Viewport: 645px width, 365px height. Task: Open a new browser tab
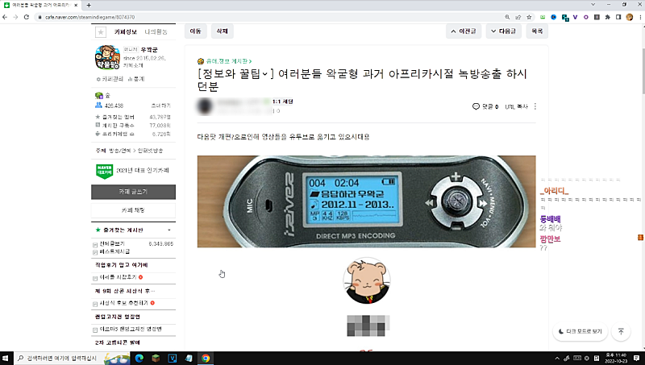pos(89,5)
